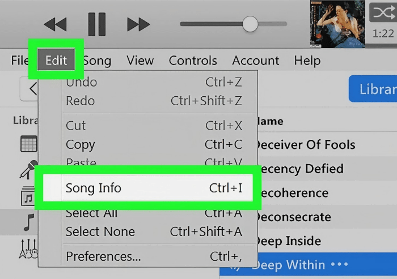This screenshot has width=397, height=279.
Task: Open the Controls menu
Action: (193, 61)
